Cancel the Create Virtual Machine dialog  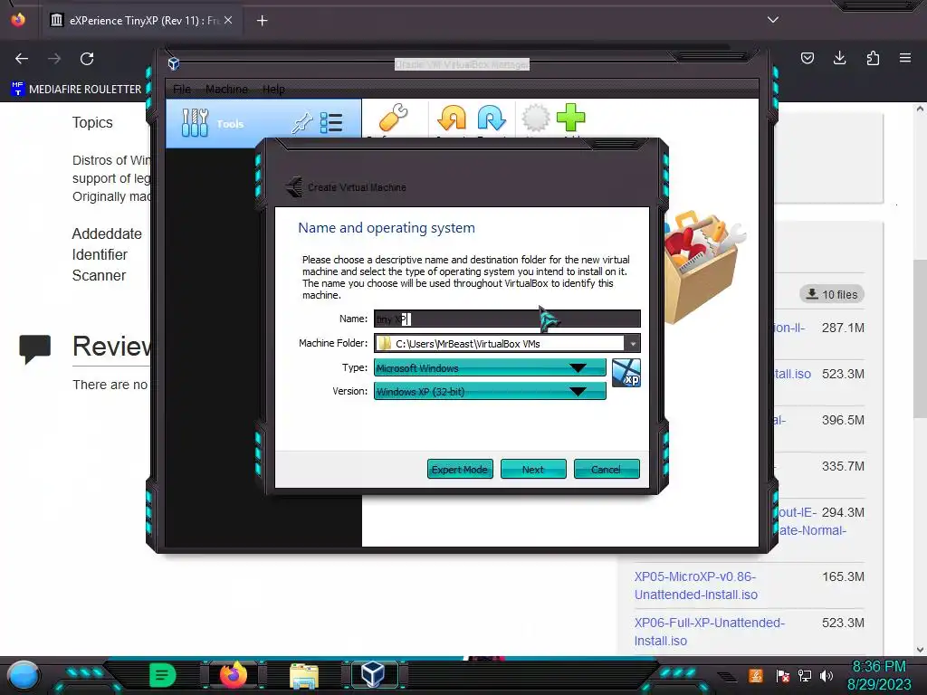pos(607,470)
